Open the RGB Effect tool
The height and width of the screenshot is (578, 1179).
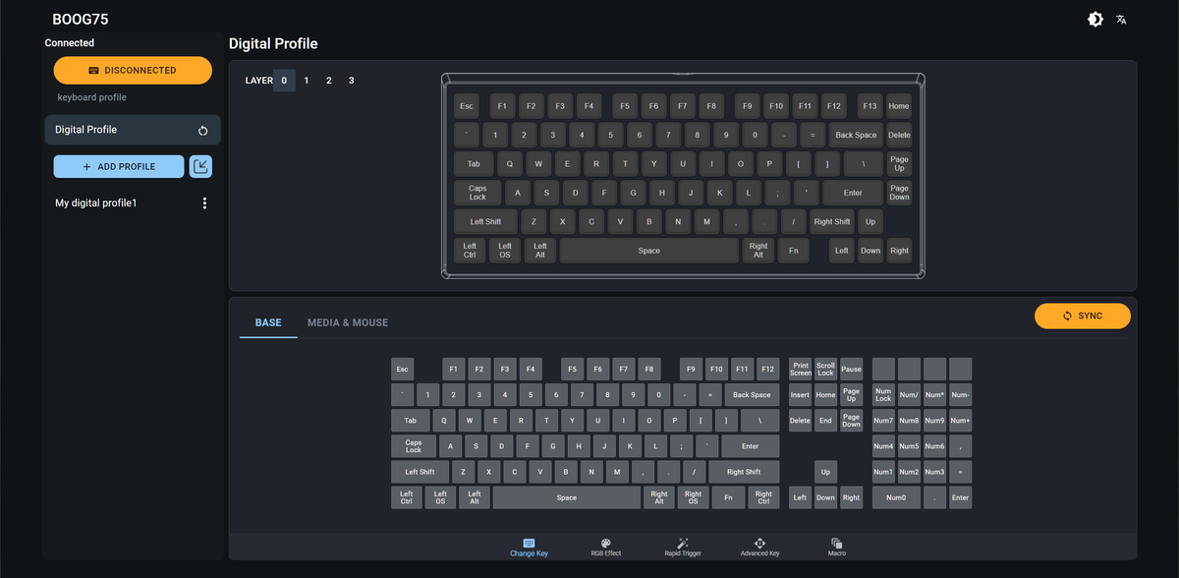coord(605,548)
